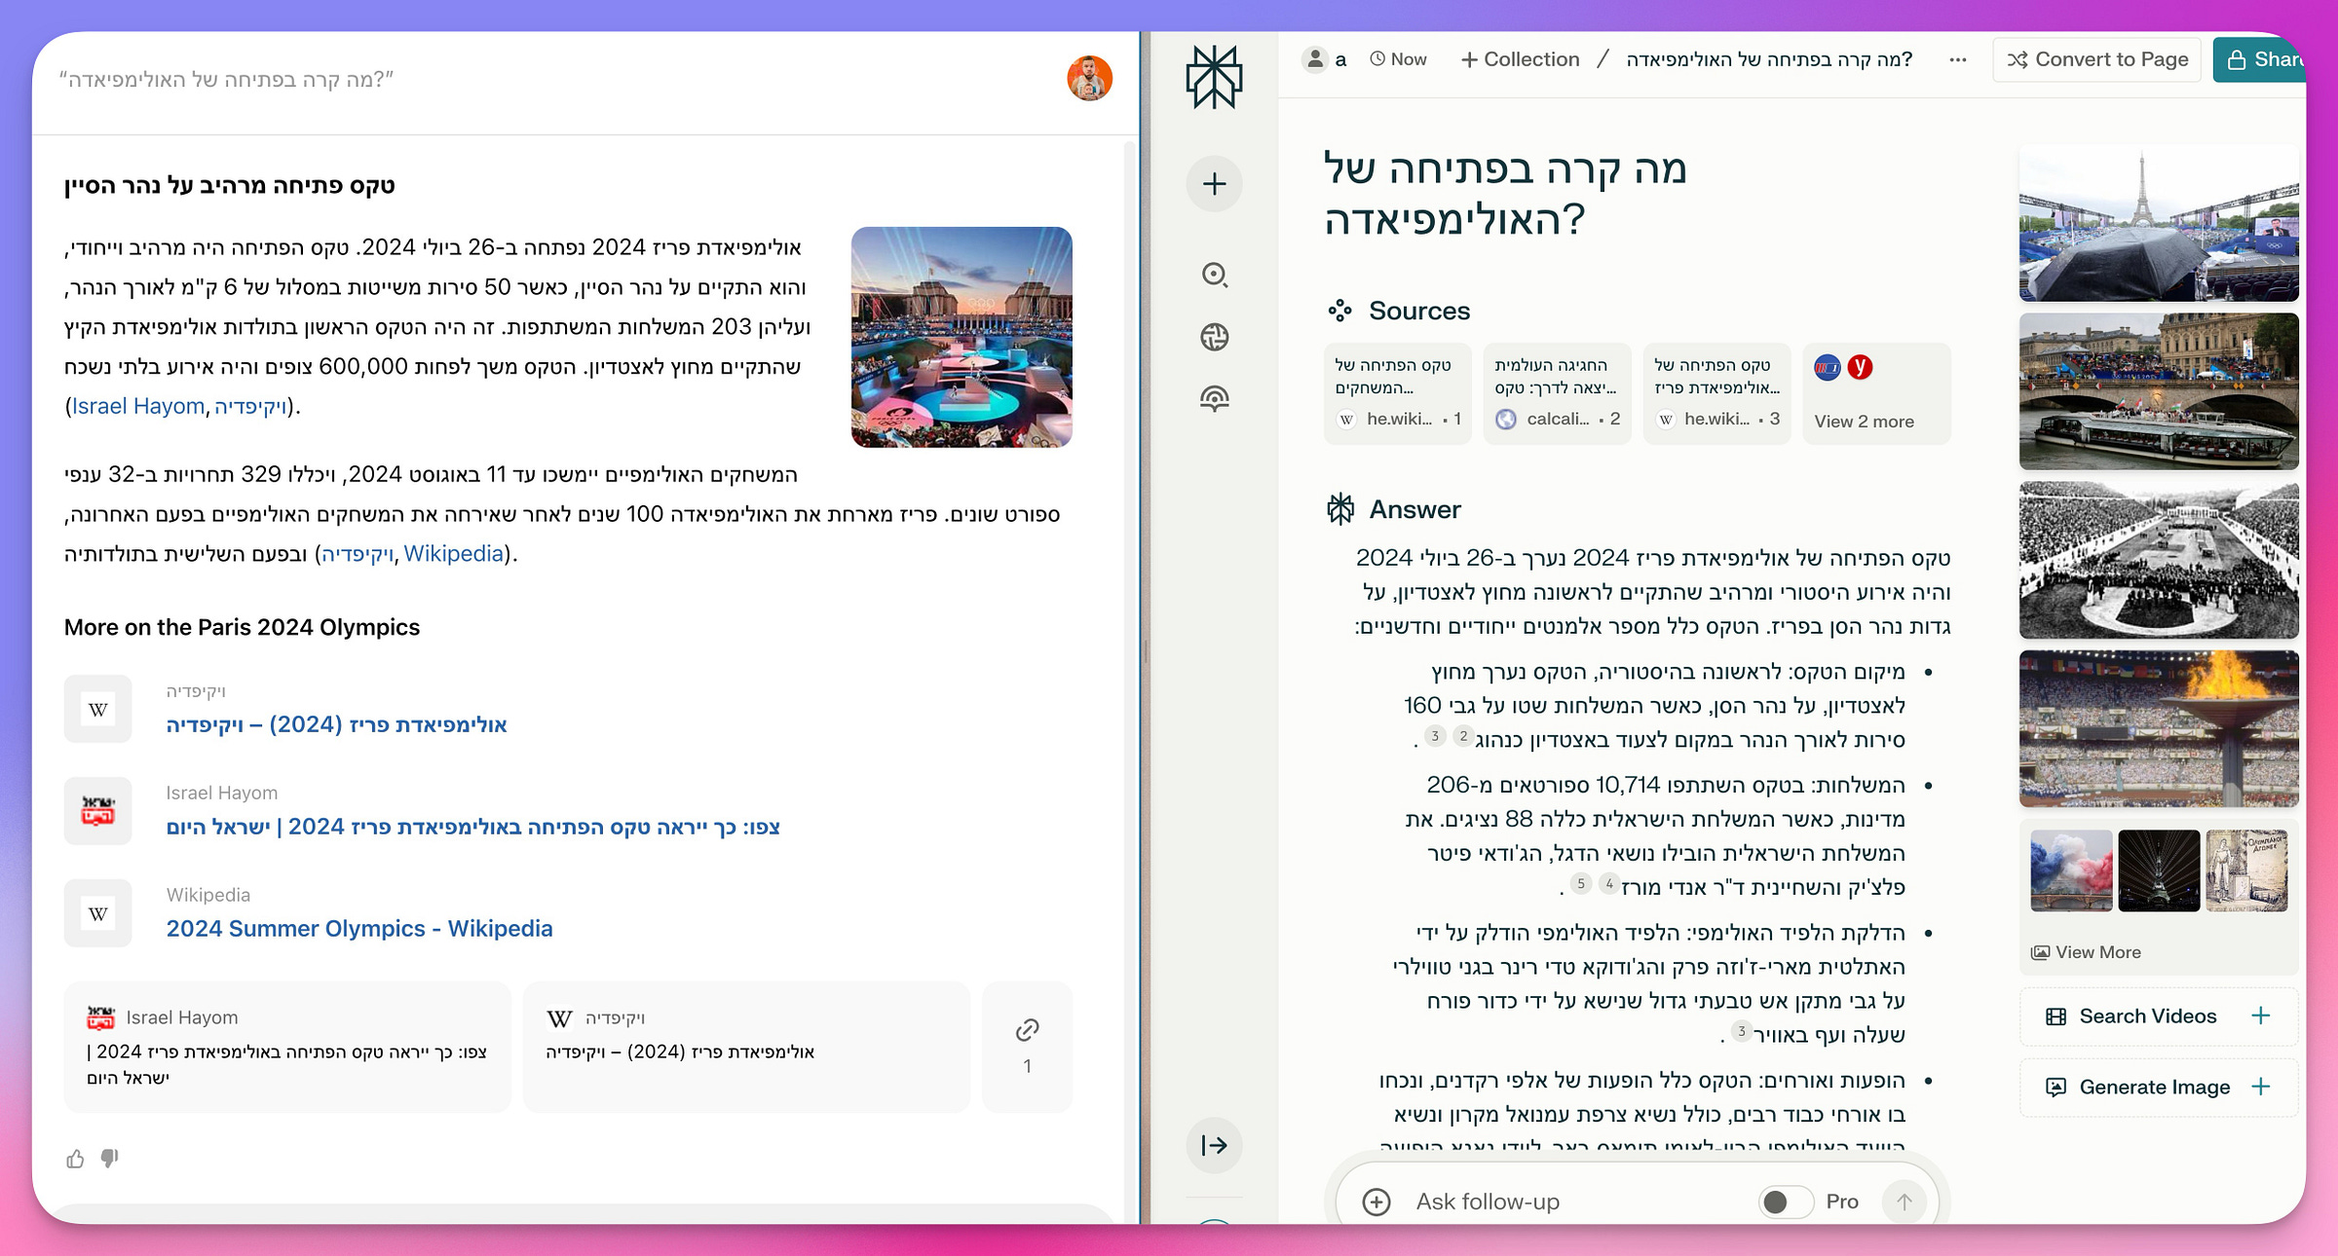This screenshot has height=1256, width=2338.
Task: Click the user profile avatar in left window
Action: tap(1089, 78)
